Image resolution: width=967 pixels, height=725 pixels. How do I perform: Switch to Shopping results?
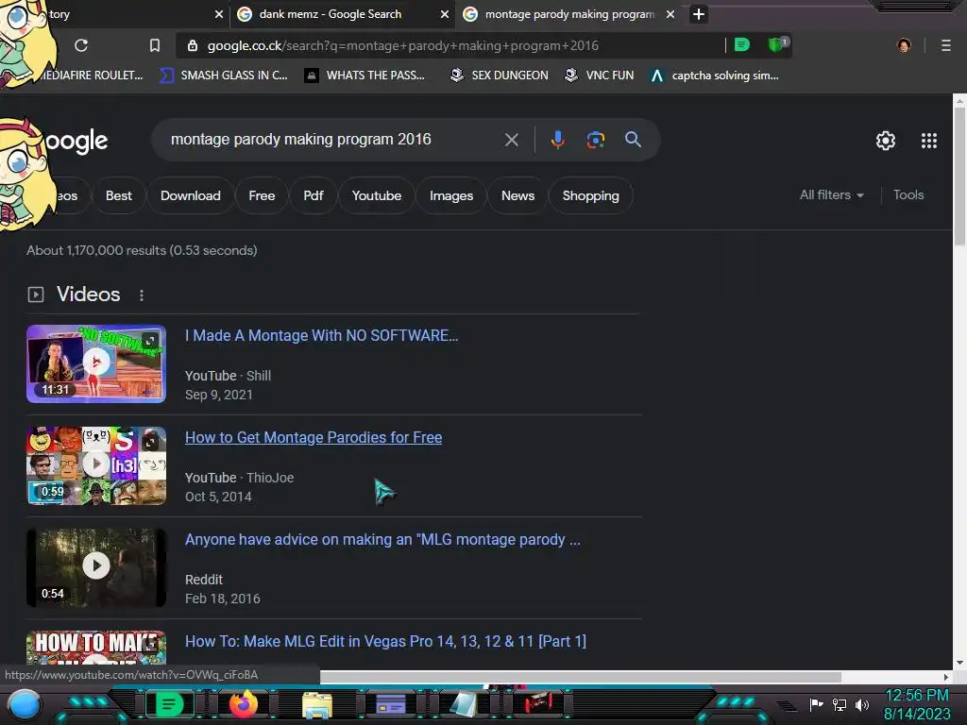point(590,195)
